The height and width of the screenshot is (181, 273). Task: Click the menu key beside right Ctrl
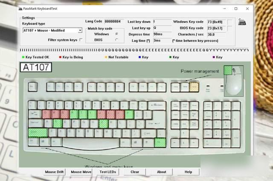click(x=148, y=143)
